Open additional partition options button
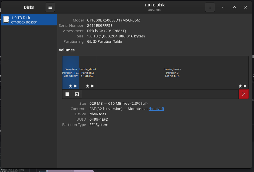Screen dimensions: 254x172 pyautogui.click(x=77, y=94)
